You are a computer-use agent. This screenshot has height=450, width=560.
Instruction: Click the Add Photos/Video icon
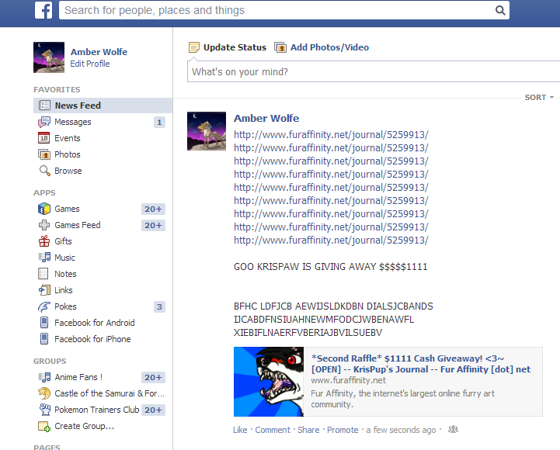point(280,47)
